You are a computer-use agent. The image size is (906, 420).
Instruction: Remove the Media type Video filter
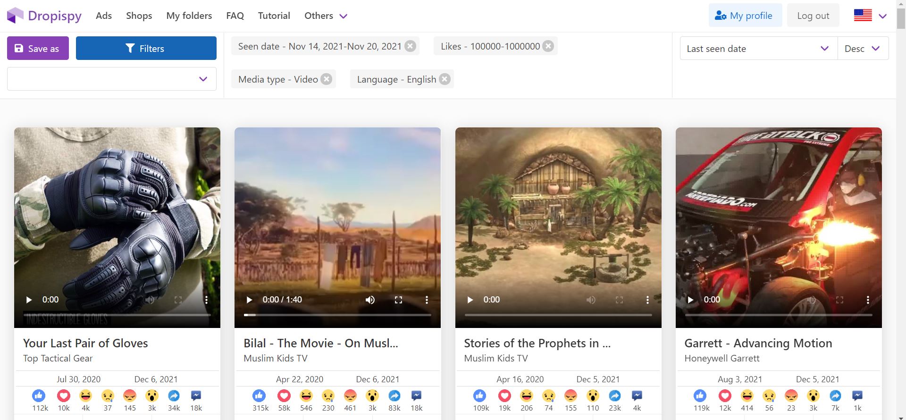point(326,79)
